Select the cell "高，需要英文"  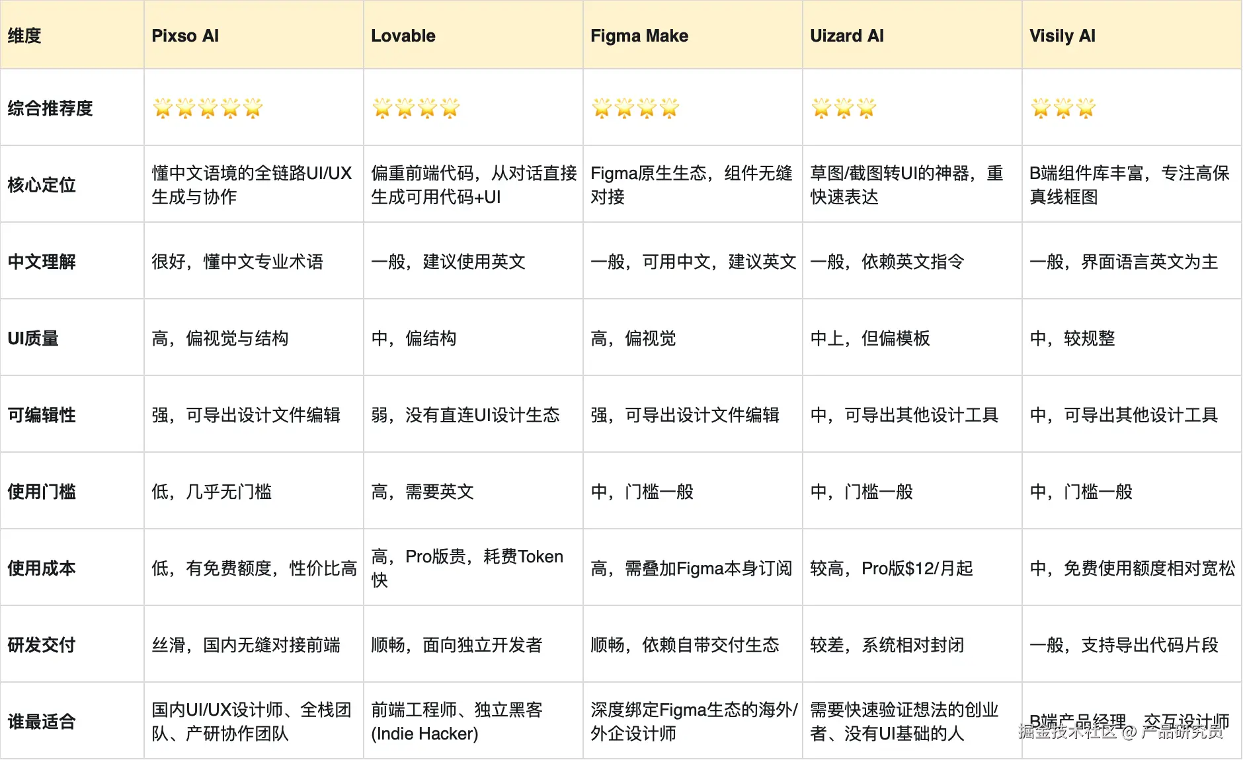[x=473, y=491]
